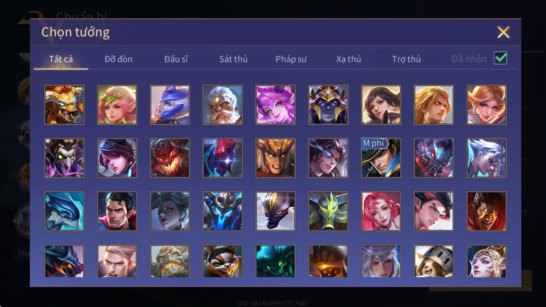The image size is (546, 307).
Task: Switch to the Đỡ đòn tab
Action: (x=118, y=59)
